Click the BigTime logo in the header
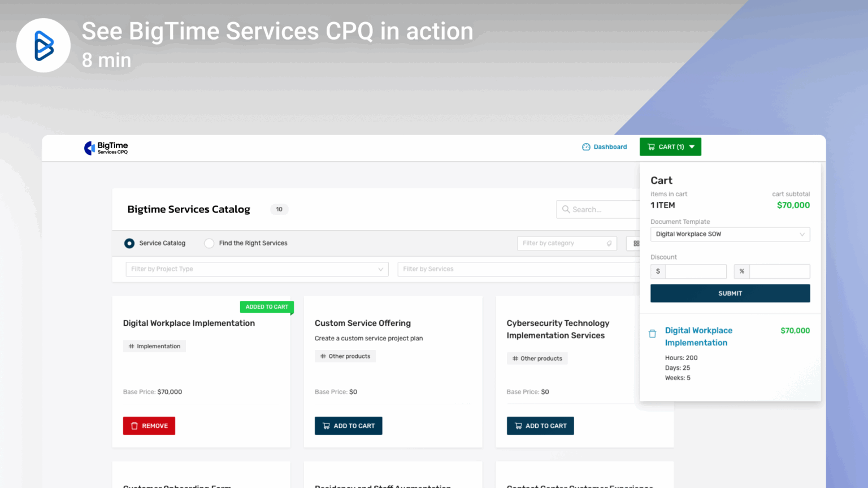This screenshot has height=488, width=868. (106, 148)
